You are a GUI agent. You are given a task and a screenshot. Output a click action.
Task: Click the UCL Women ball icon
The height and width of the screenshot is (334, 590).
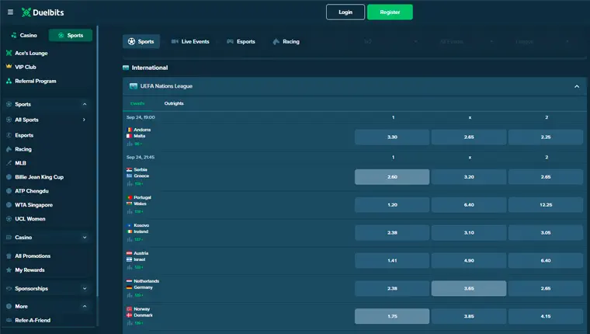click(9, 219)
